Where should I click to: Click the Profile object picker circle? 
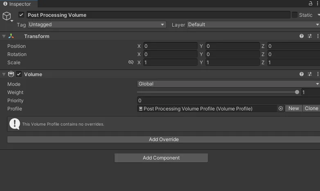[281, 109]
